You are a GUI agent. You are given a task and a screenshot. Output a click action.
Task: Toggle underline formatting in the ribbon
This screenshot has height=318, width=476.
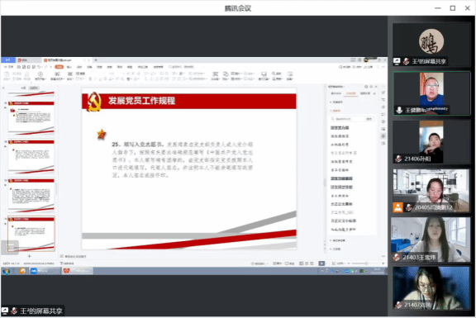[100, 79]
